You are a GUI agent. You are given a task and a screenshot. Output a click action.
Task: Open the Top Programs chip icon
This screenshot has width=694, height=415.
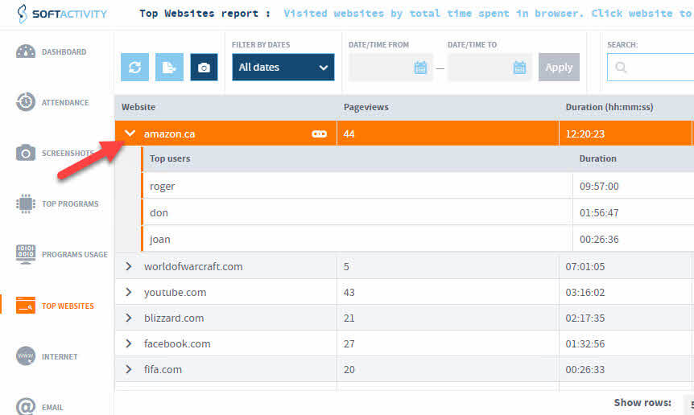pyautogui.click(x=25, y=203)
